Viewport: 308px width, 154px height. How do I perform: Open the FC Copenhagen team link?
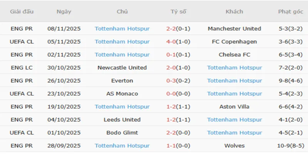pyautogui.click(x=234, y=42)
